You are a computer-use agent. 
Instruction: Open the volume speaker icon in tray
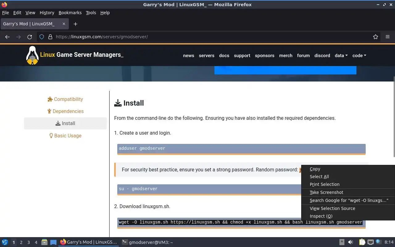tap(351, 242)
